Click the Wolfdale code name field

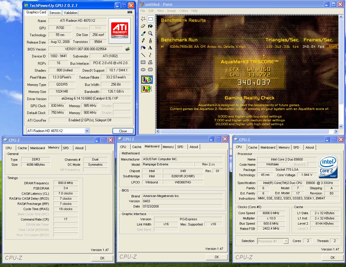273,165
